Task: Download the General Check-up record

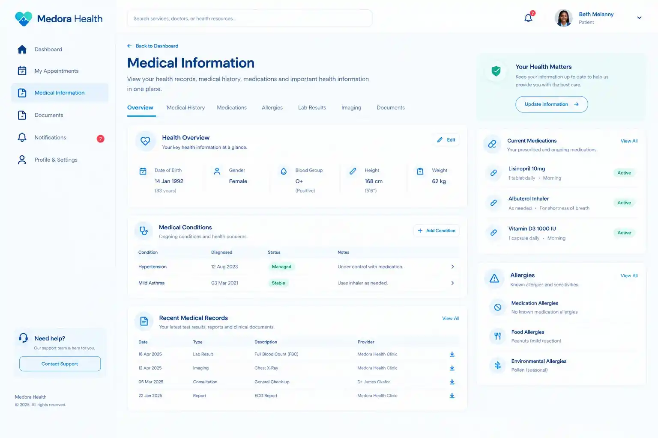Action: click(x=452, y=382)
